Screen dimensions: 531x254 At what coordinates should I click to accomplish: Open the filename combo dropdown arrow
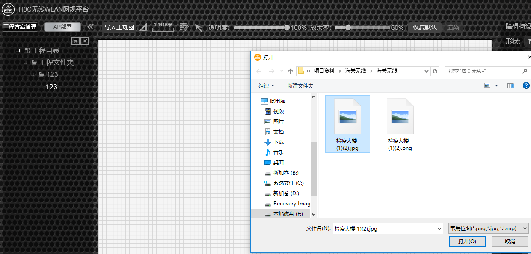(x=439, y=229)
